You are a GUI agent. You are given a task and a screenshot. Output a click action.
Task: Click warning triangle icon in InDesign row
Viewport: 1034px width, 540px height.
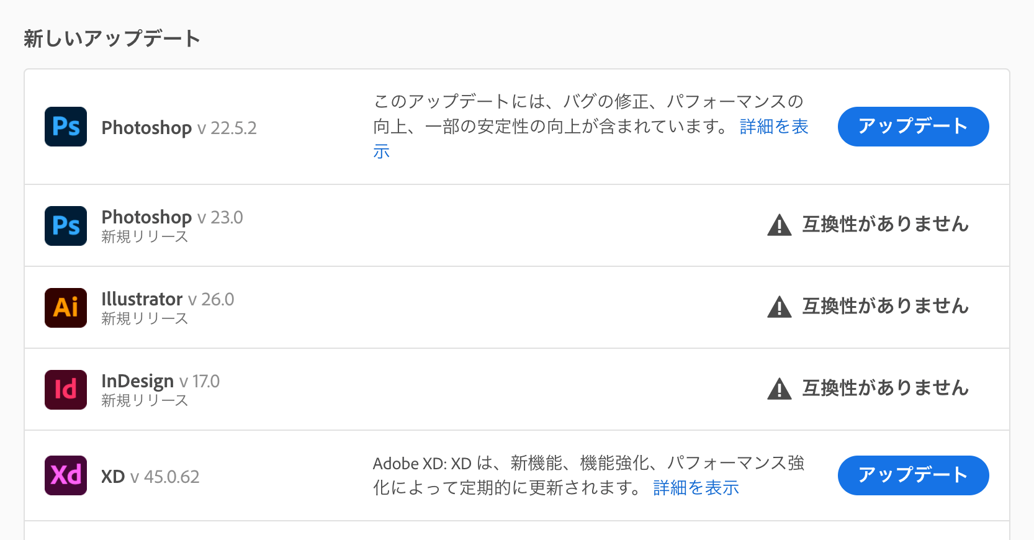[x=779, y=389]
